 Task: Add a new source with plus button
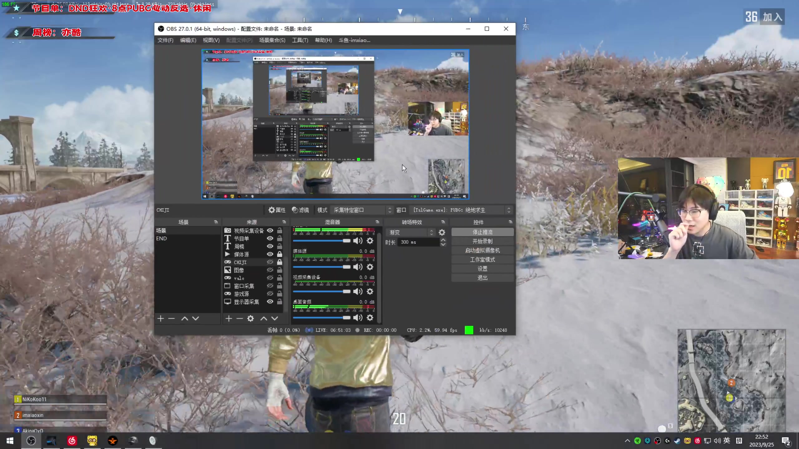click(x=229, y=318)
